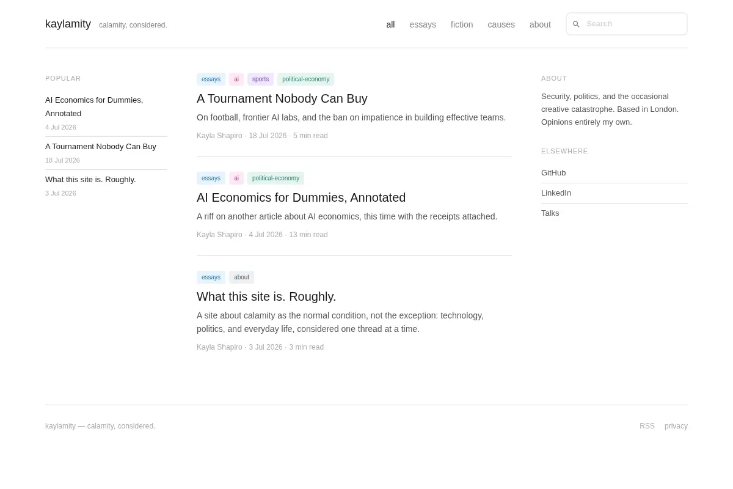Open article A Tournament Nobody Can Buy
Screen dimensions: 733x489
pyautogui.click(x=282, y=98)
